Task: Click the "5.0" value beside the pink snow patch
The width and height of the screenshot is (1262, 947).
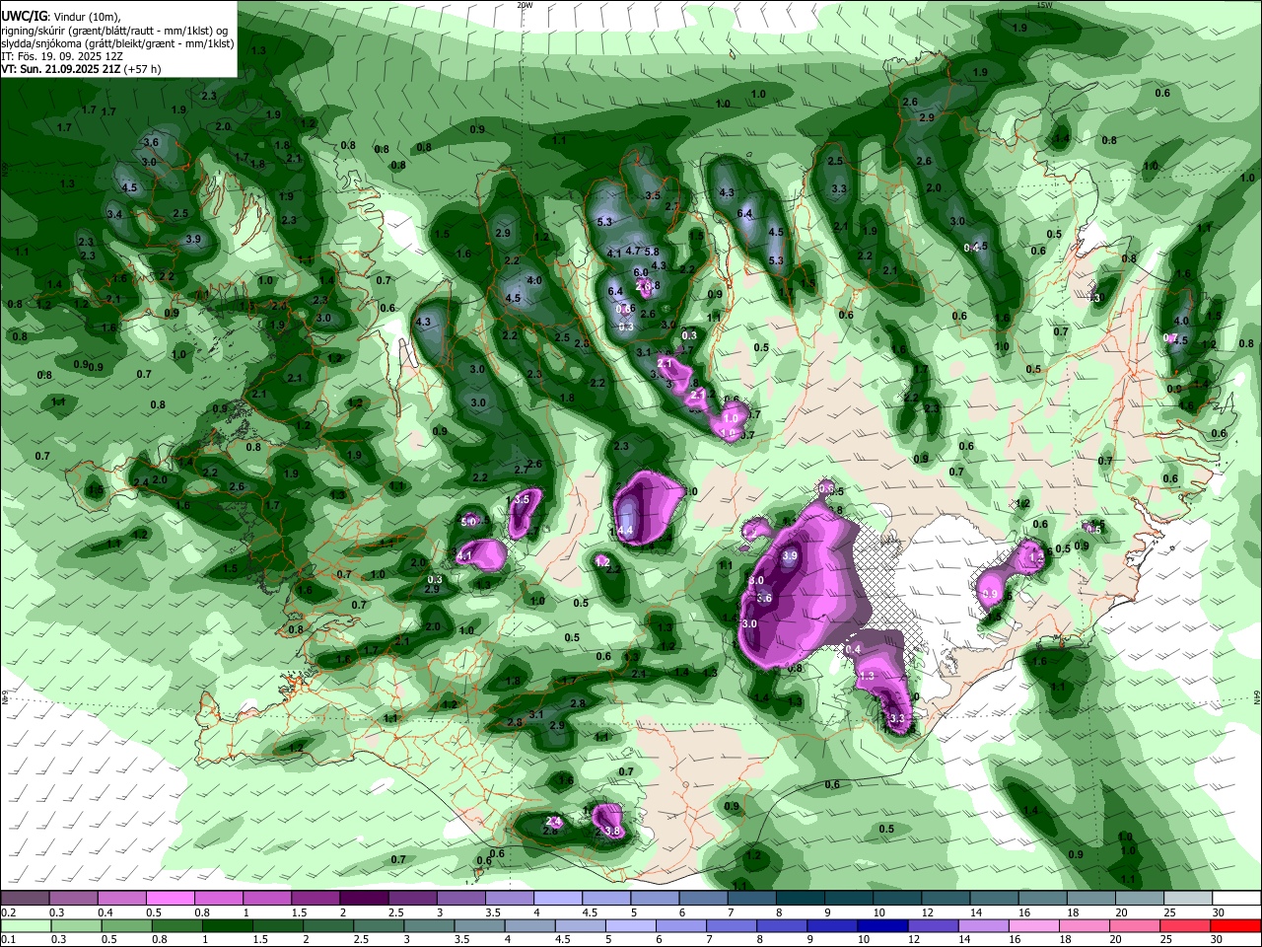Action: (x=469, y=521)
